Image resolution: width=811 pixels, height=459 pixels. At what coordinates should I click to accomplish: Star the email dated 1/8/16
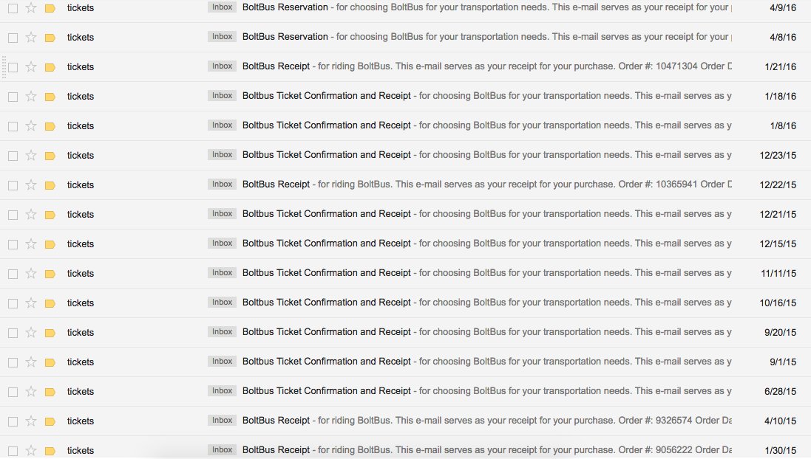tap(31, 125)
